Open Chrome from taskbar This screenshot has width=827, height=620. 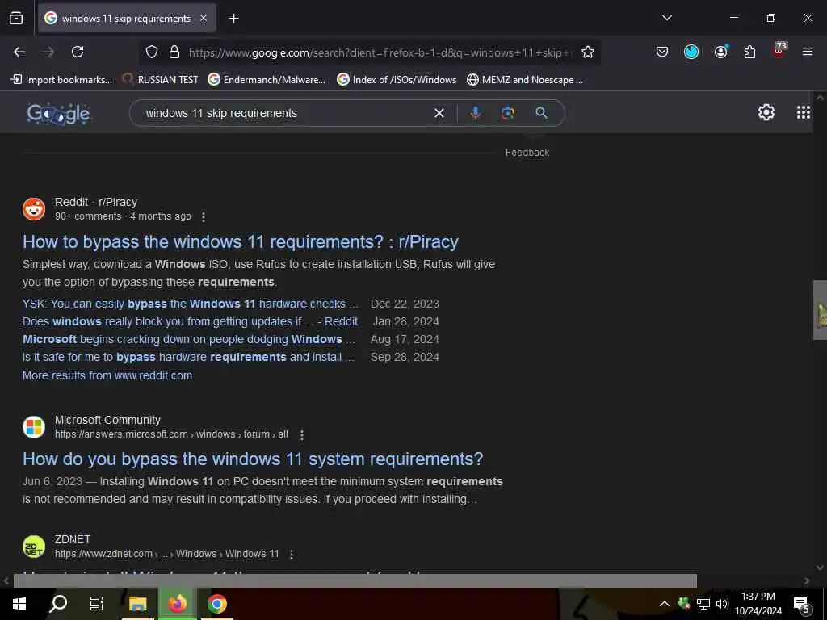pyautogui.click(x=216, y=604)
